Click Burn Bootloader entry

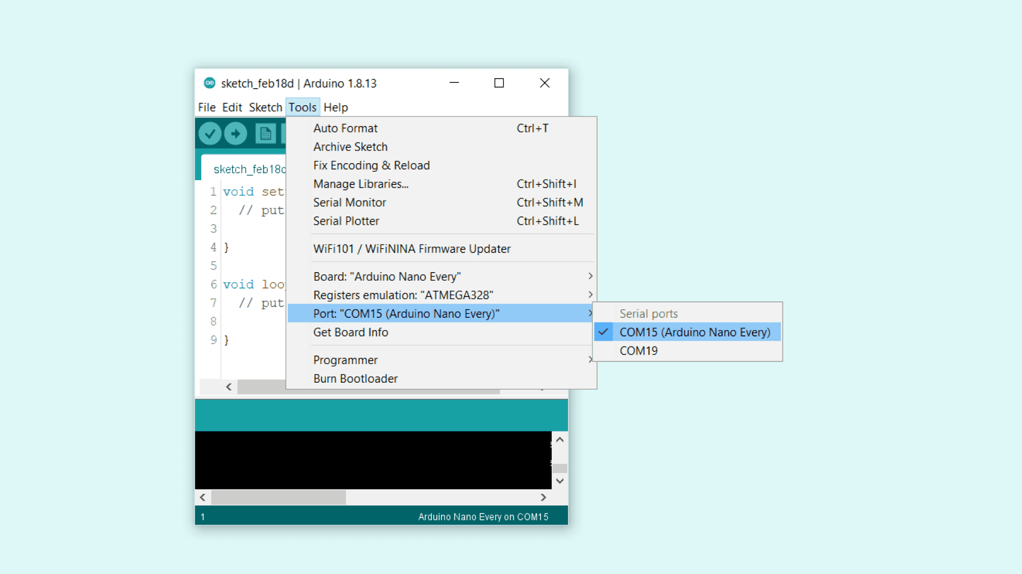(x=355, y=378)
